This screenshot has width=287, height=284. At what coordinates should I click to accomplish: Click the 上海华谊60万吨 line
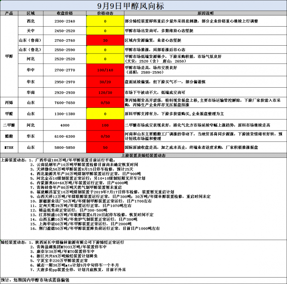81,224
